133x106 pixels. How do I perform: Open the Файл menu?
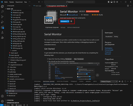(6, 2)
